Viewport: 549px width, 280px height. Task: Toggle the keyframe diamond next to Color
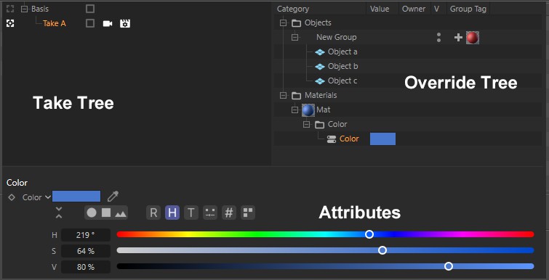tap(12, 197)
